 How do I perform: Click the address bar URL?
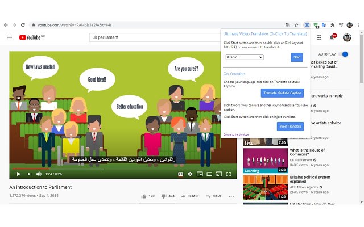click(75, 25)
